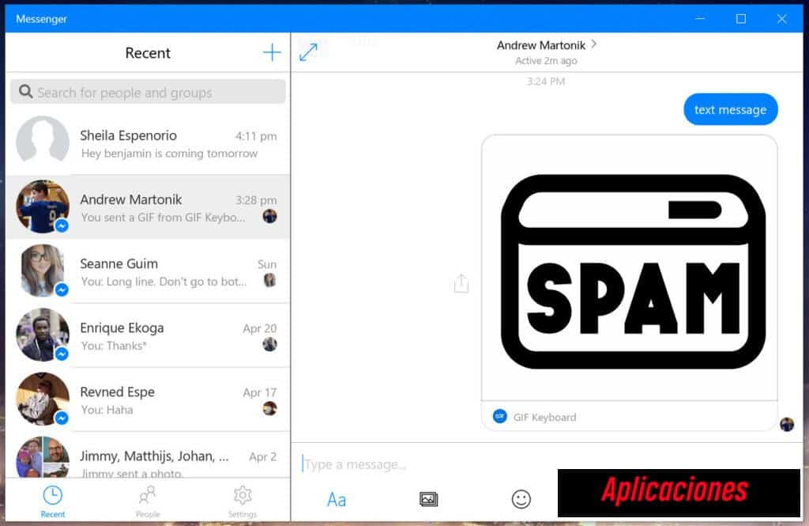The width and height of the screenshot is (809, 526).
Task: Open Seanne Guim conversation
Action: [x=148, y=271]
